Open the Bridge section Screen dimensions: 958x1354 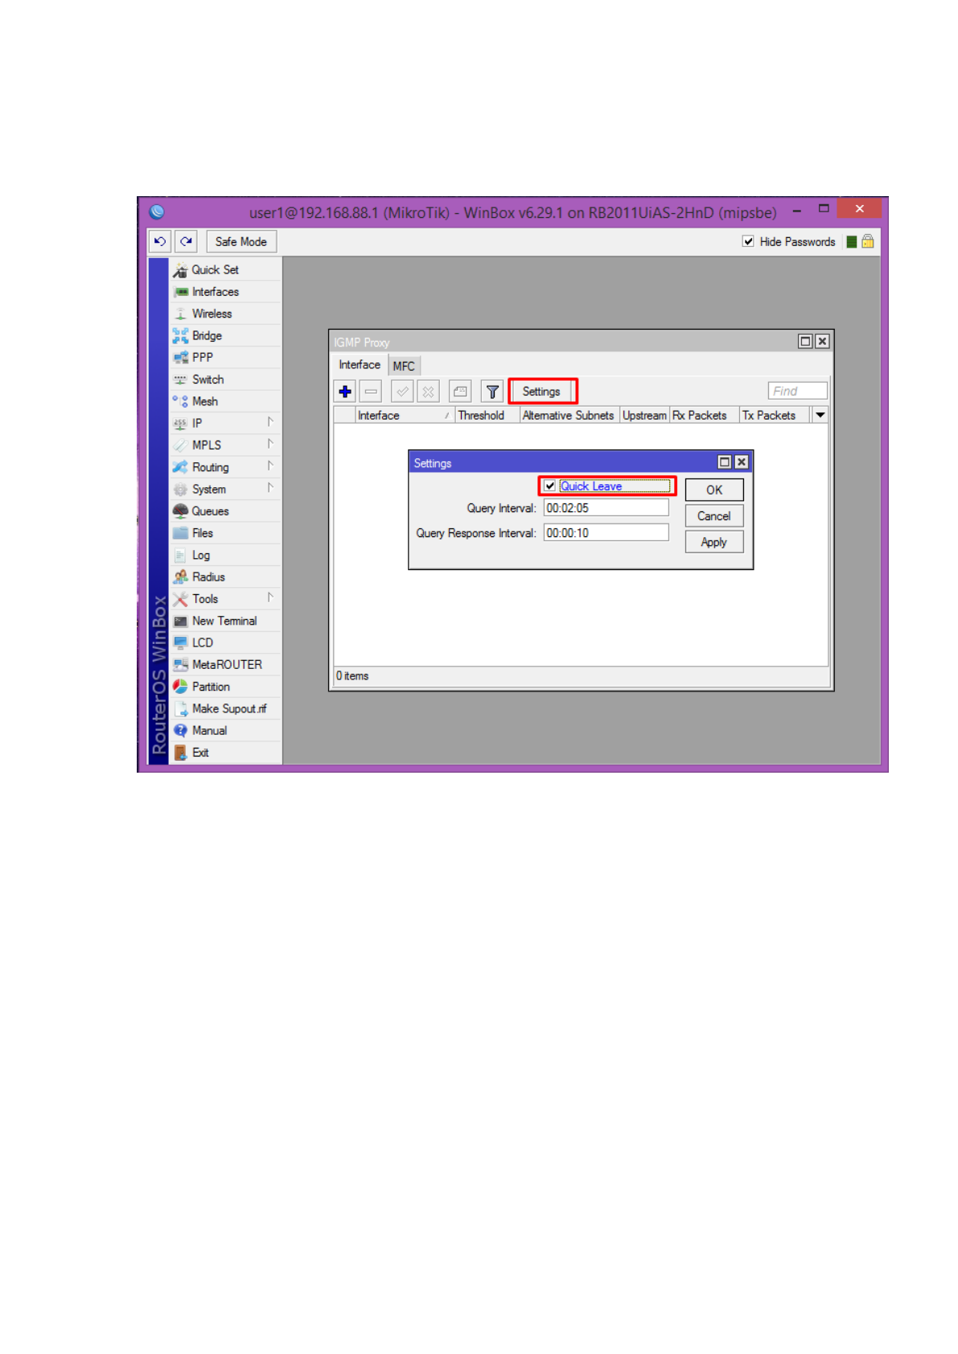pyautogui.click(x=225, y=335)
